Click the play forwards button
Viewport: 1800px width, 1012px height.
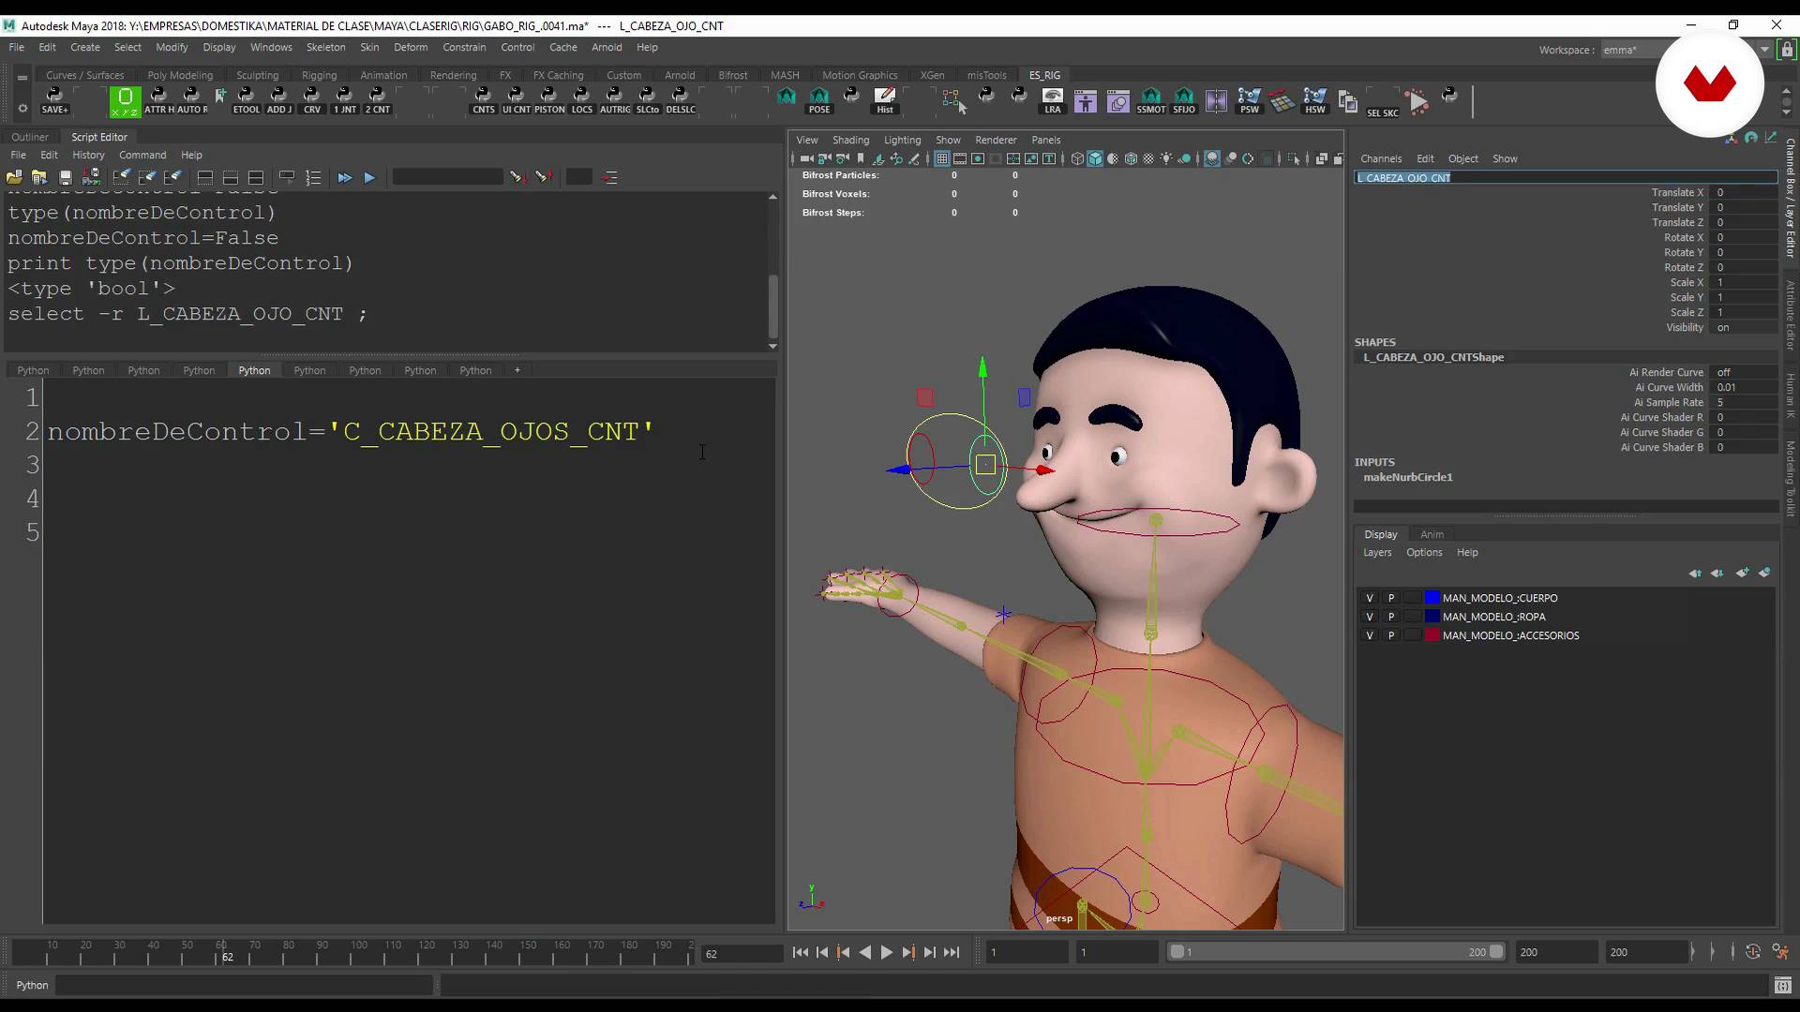click(886, 952)
